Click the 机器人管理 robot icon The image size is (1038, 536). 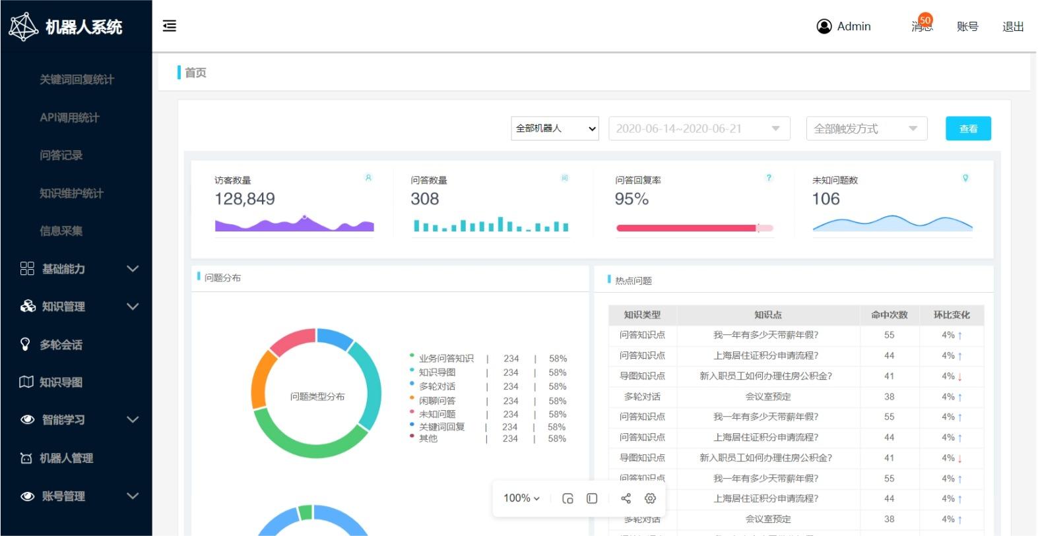point(26,458)
